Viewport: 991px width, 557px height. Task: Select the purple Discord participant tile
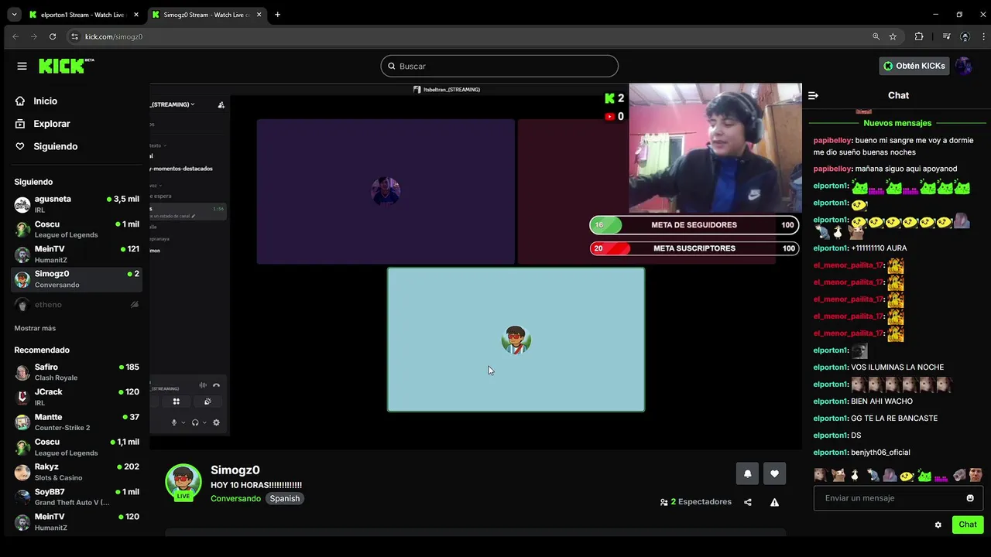(386, 192)
